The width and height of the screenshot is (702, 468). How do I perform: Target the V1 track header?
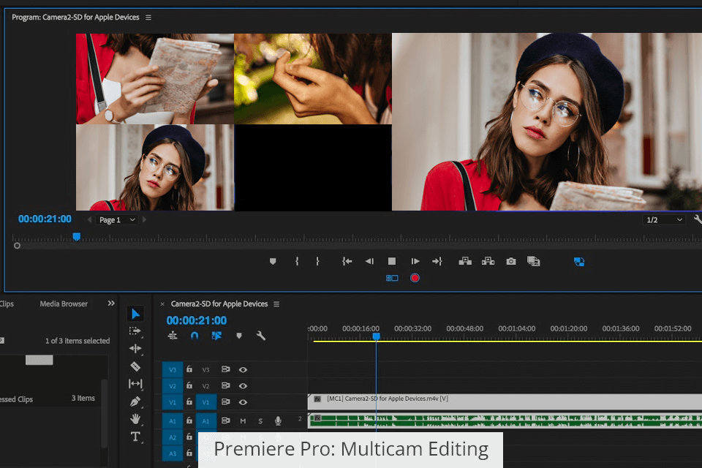(205, 402)
